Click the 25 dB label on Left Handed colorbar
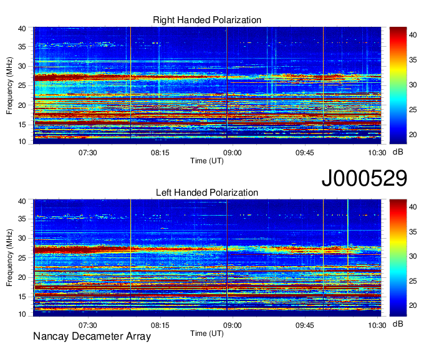This screenshot has height=344, width=424. (x=413, y=281)
